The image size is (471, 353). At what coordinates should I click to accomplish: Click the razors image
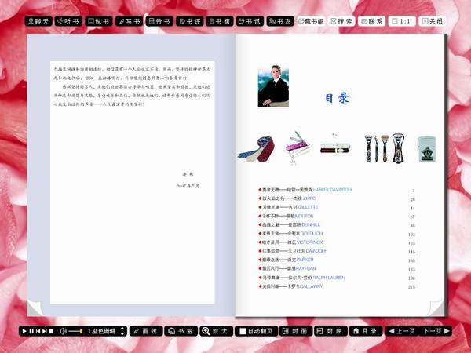pos(385,148)
